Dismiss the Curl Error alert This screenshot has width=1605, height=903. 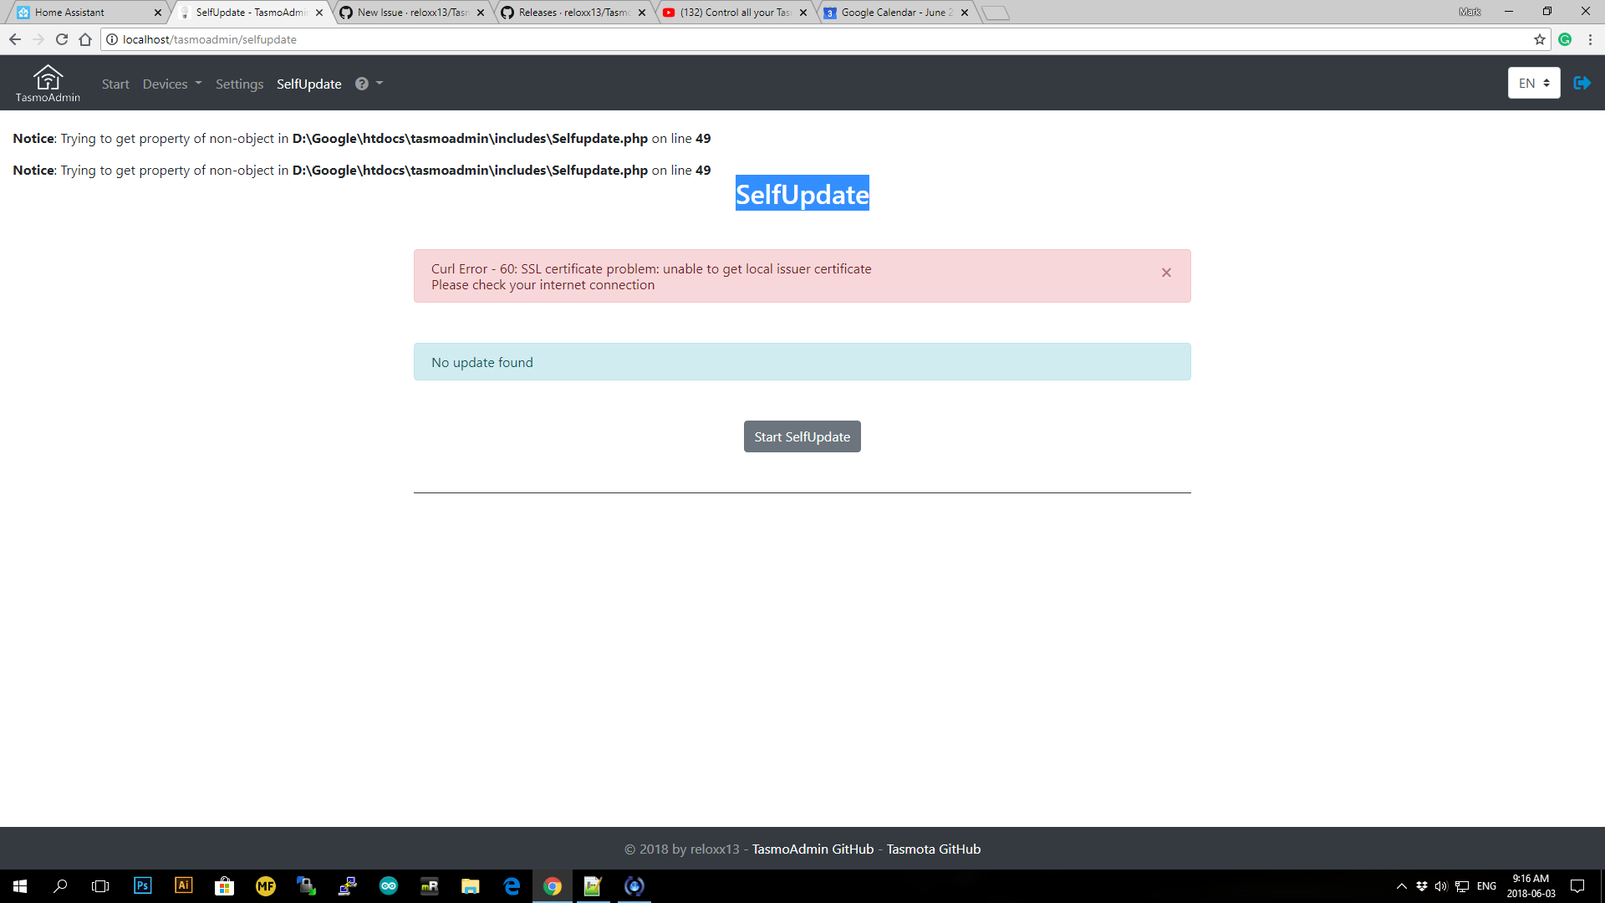(1167, 273)
